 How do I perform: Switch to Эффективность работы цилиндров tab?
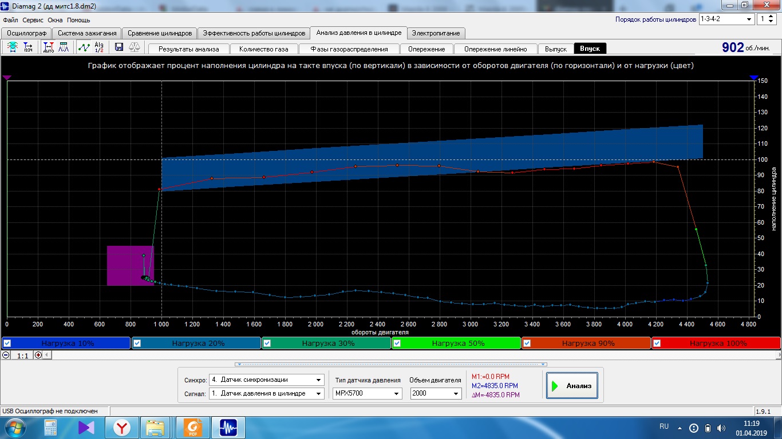tap(254, 33)
